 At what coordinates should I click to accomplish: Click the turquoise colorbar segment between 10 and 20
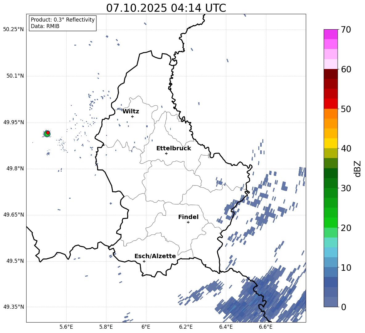click(330, 242)
